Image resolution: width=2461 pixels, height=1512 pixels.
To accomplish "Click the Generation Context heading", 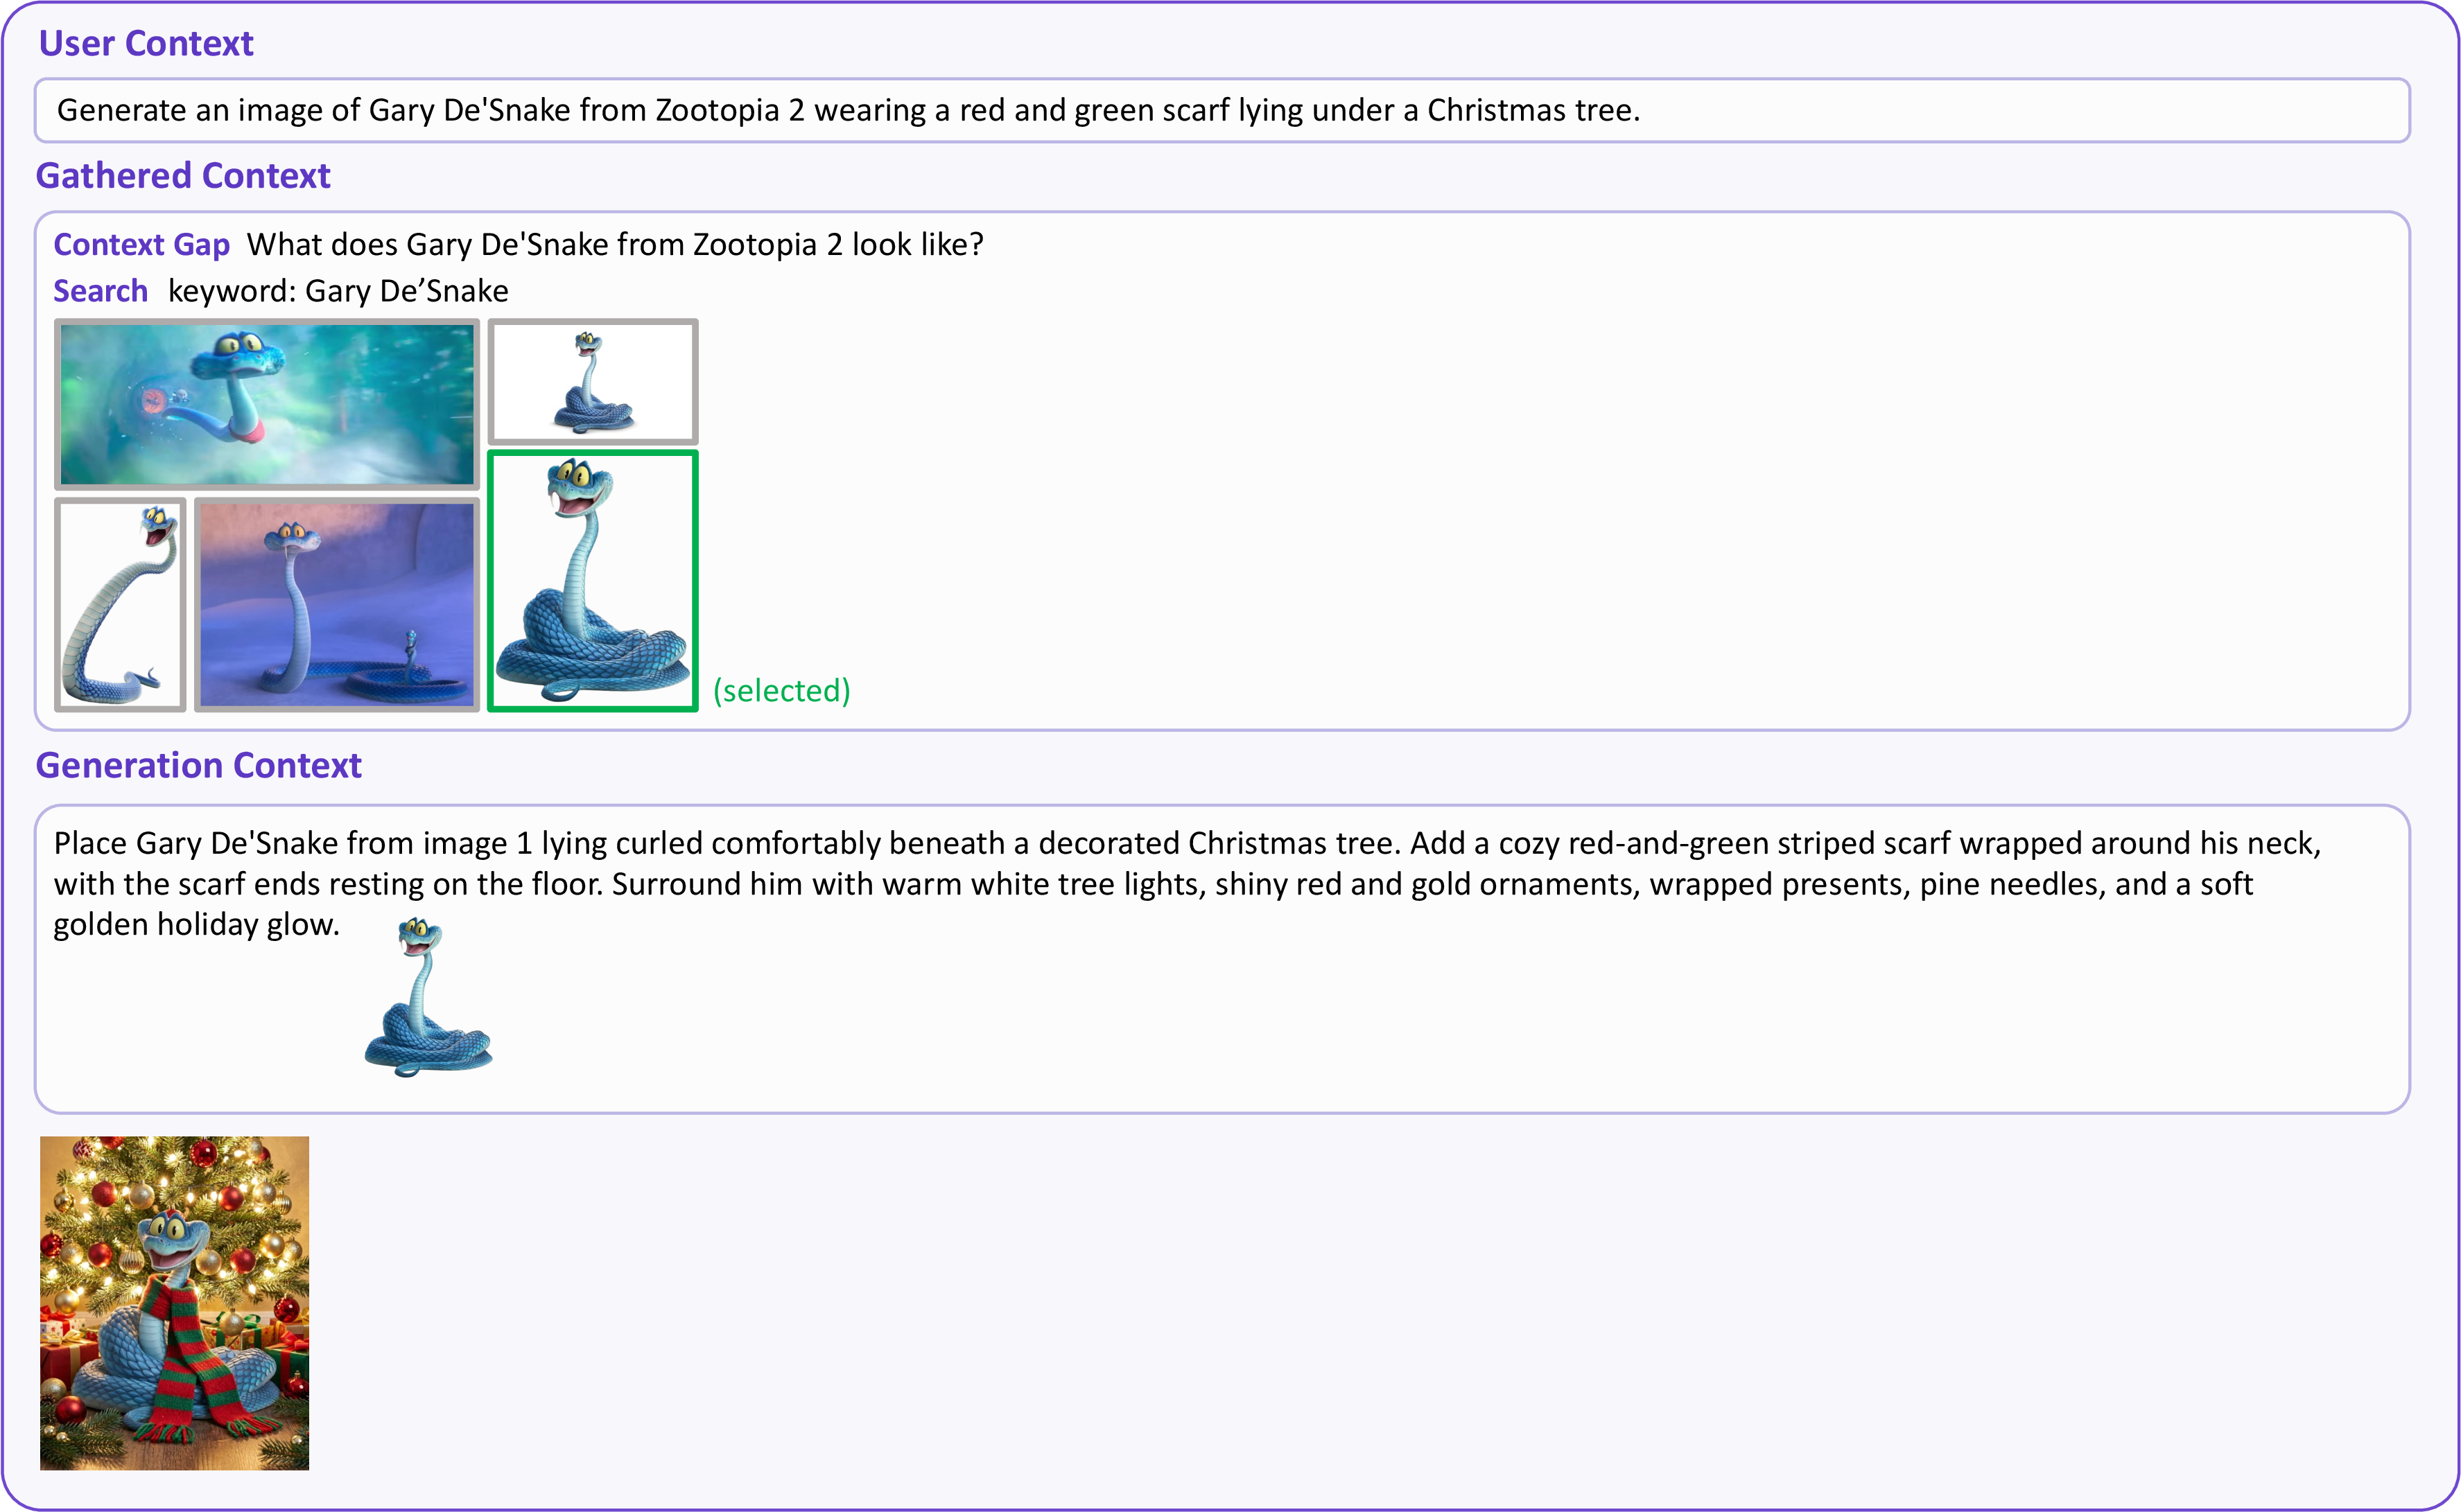I will [199, 766].
